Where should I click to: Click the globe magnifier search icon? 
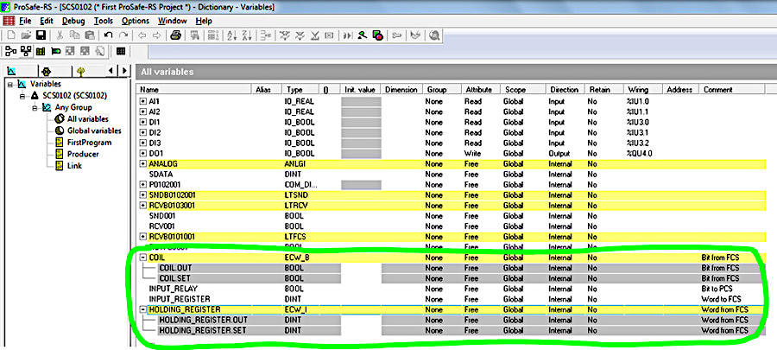tap(434, 35)
